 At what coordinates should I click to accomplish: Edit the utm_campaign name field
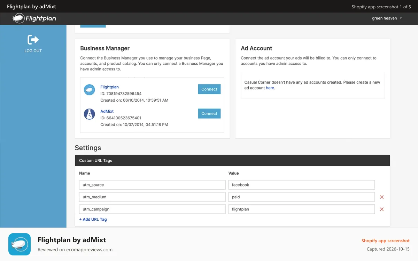[x=152, y=209]
